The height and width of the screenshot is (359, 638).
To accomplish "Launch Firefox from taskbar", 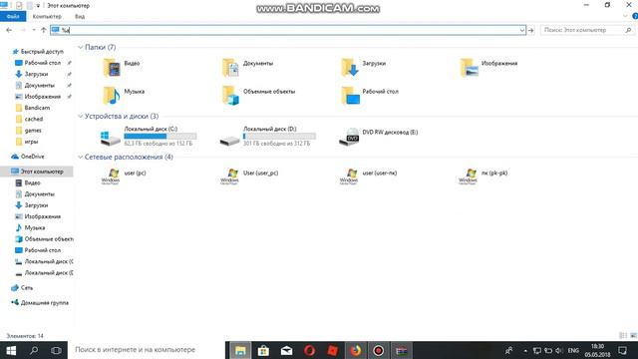I will pyautogui.click(x=356, y=350).
